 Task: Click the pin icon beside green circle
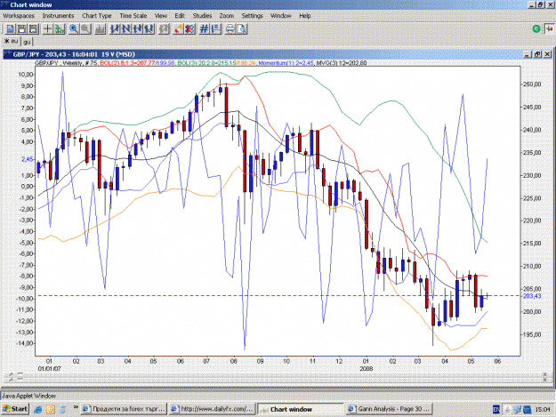pos(549,28)
